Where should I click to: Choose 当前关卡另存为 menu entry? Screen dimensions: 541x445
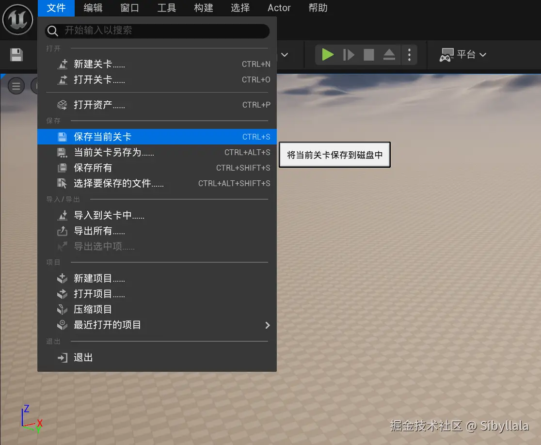coord(157,153)
